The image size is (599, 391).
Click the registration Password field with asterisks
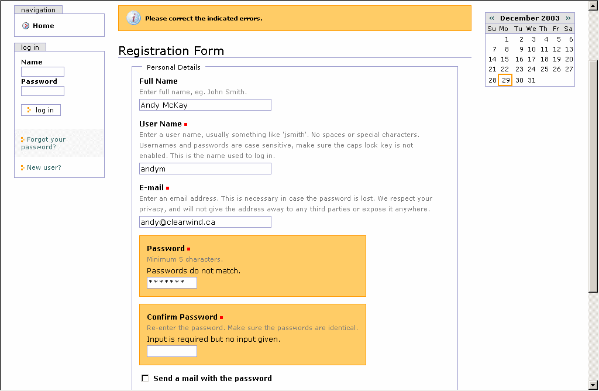(x=171, y=283)
